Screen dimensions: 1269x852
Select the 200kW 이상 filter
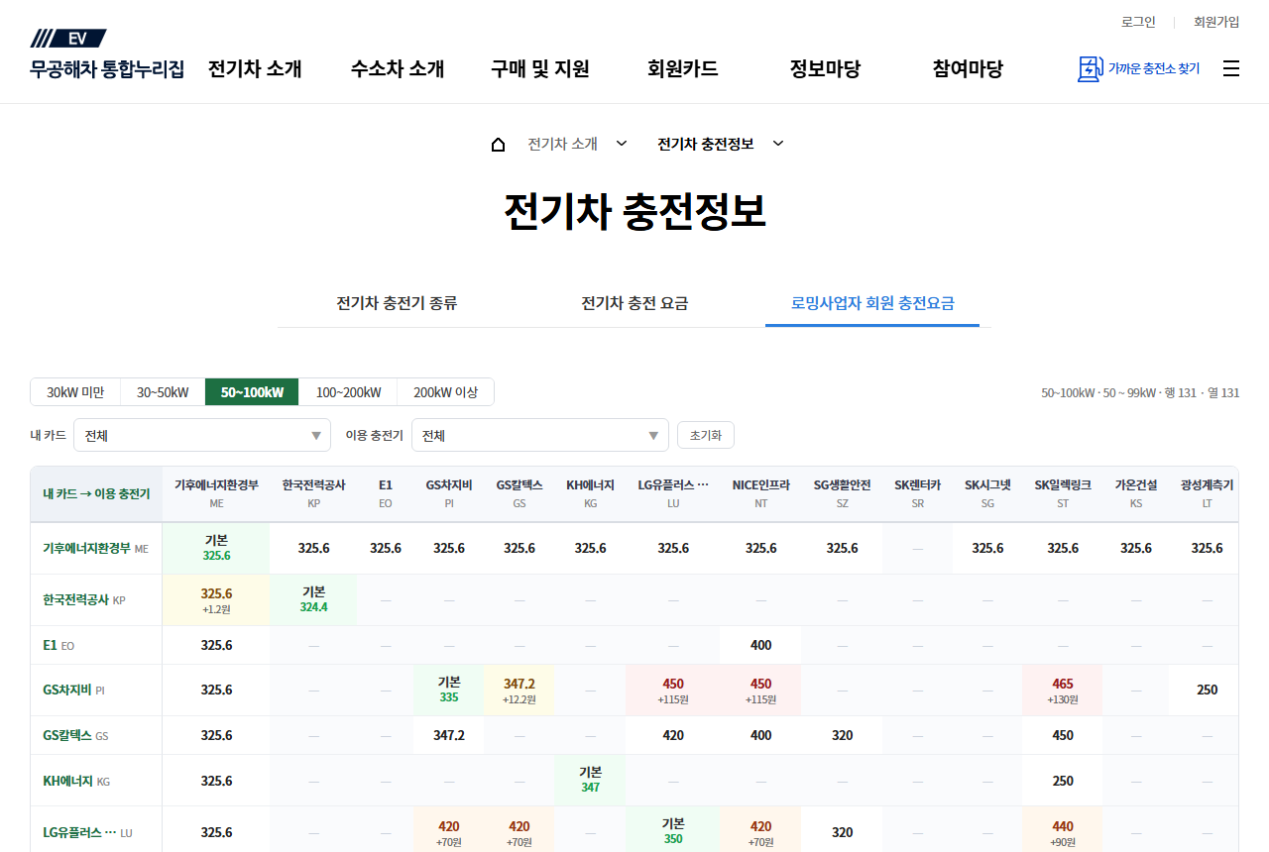[x=445, y=392]
